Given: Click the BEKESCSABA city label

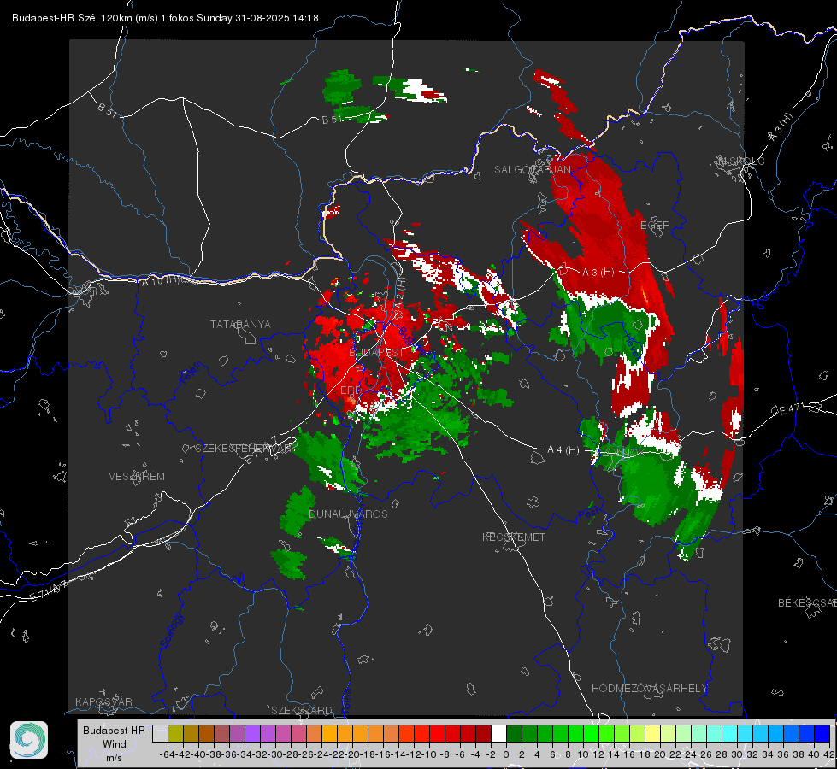Looking at the screenshot, I should [807, 603].
